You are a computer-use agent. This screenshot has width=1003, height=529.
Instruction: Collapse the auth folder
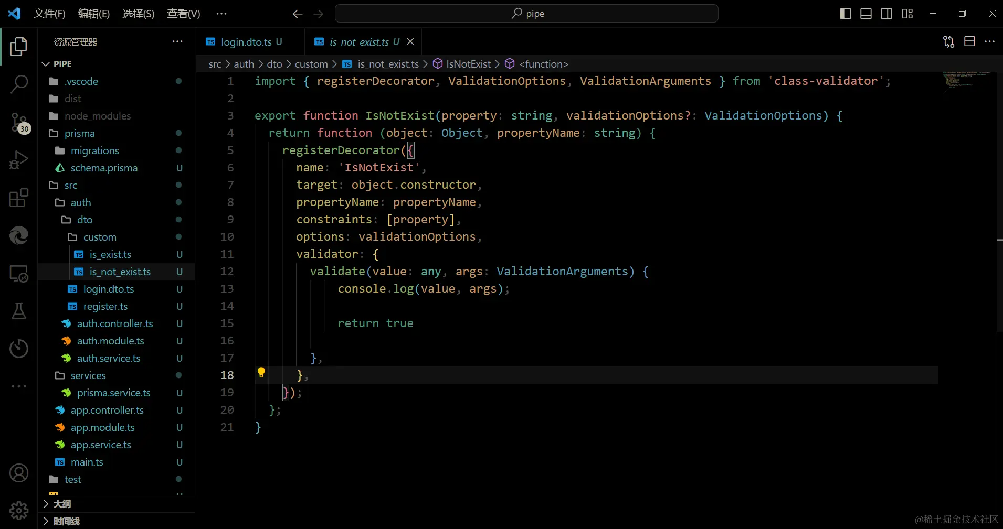(x=117, y=202)
